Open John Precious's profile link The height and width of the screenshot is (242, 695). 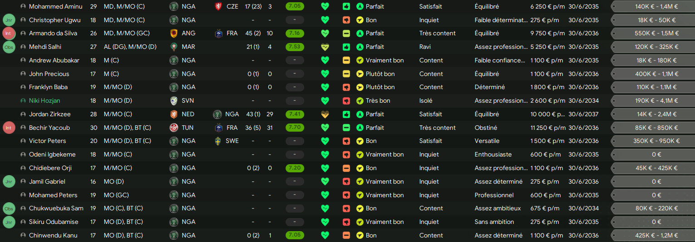pos(49,74)
